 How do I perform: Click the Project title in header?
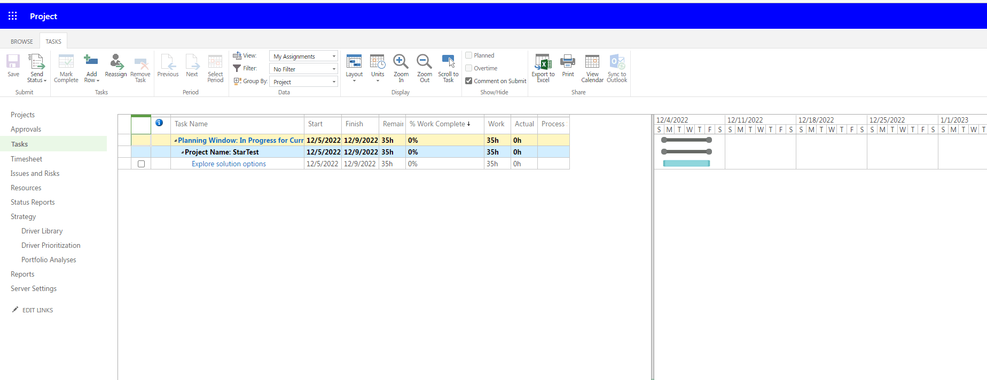click(43, 17)
